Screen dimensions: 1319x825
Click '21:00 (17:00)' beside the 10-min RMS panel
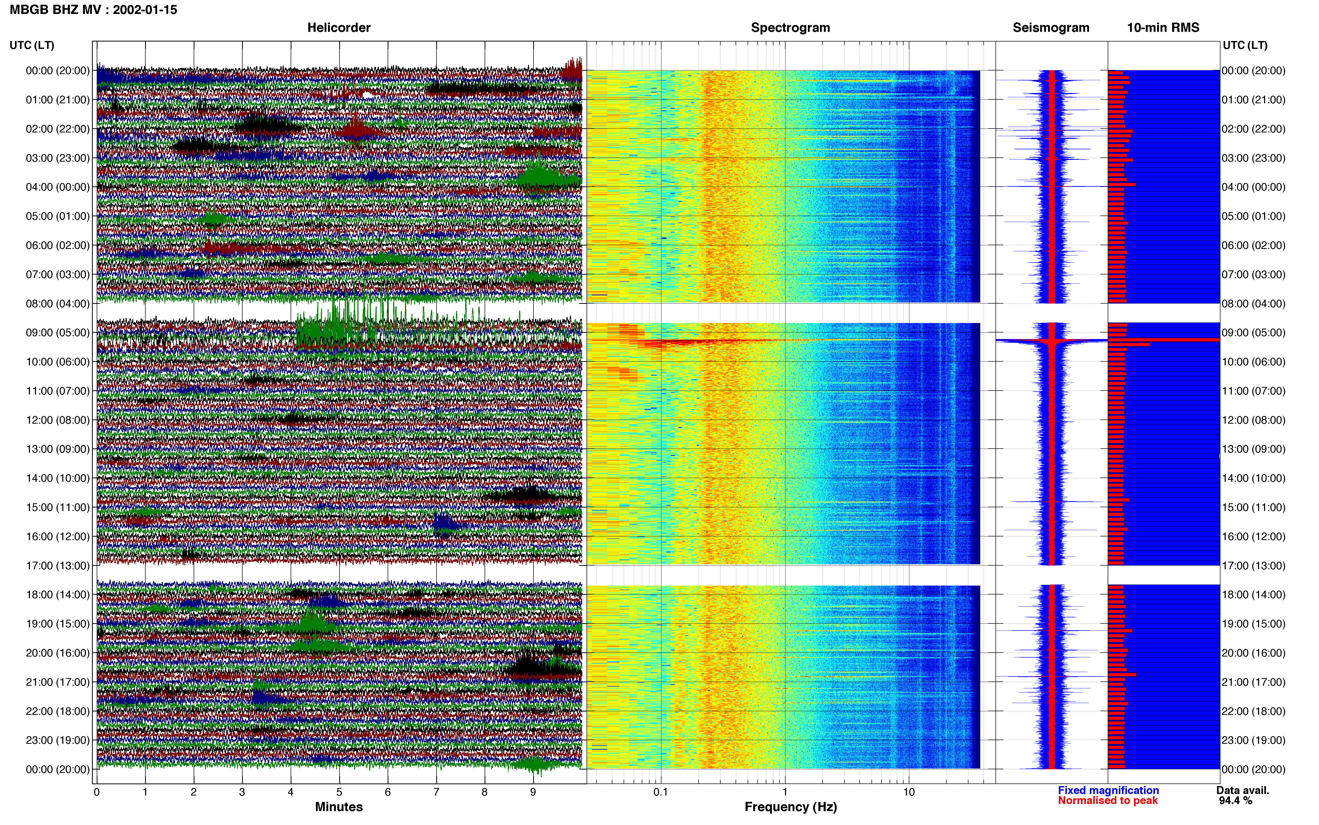click(1254, 682)
